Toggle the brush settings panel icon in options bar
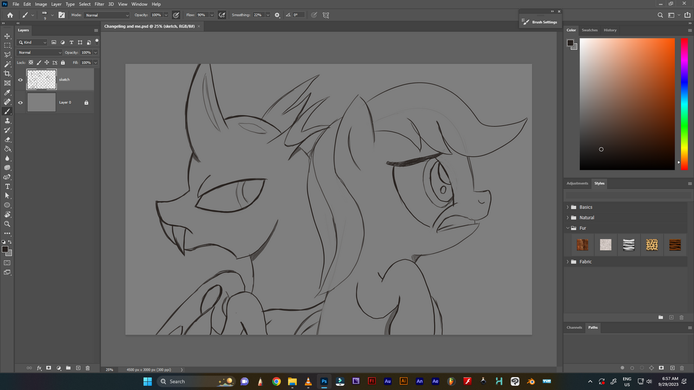Image resolution: width=694 pixels, height=390 pixels. point(62,15)
